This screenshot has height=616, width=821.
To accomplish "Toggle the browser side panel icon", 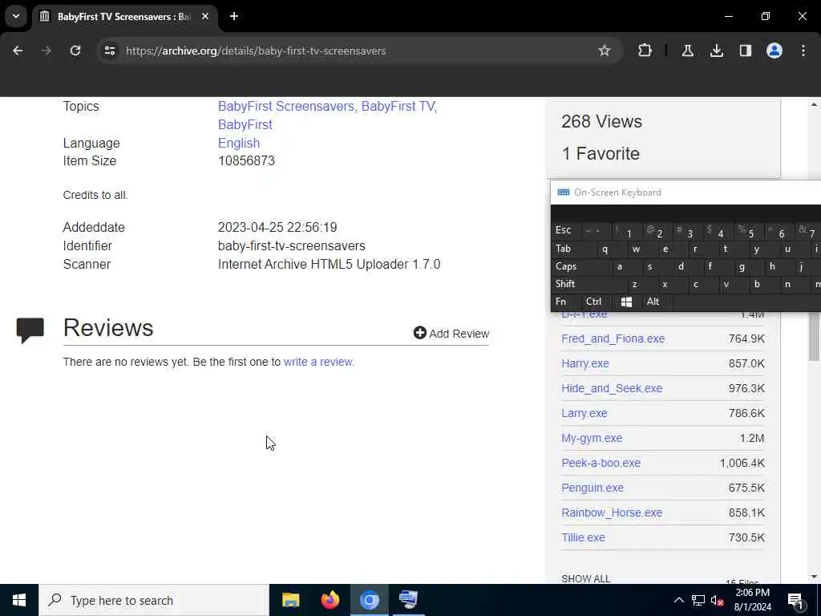I will [x=745, y=51].
